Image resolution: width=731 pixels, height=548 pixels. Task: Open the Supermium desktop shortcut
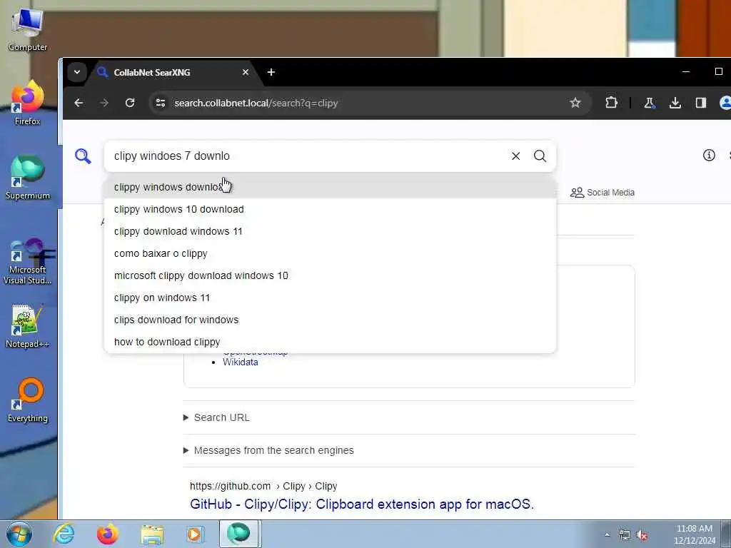tap(28, 178)
